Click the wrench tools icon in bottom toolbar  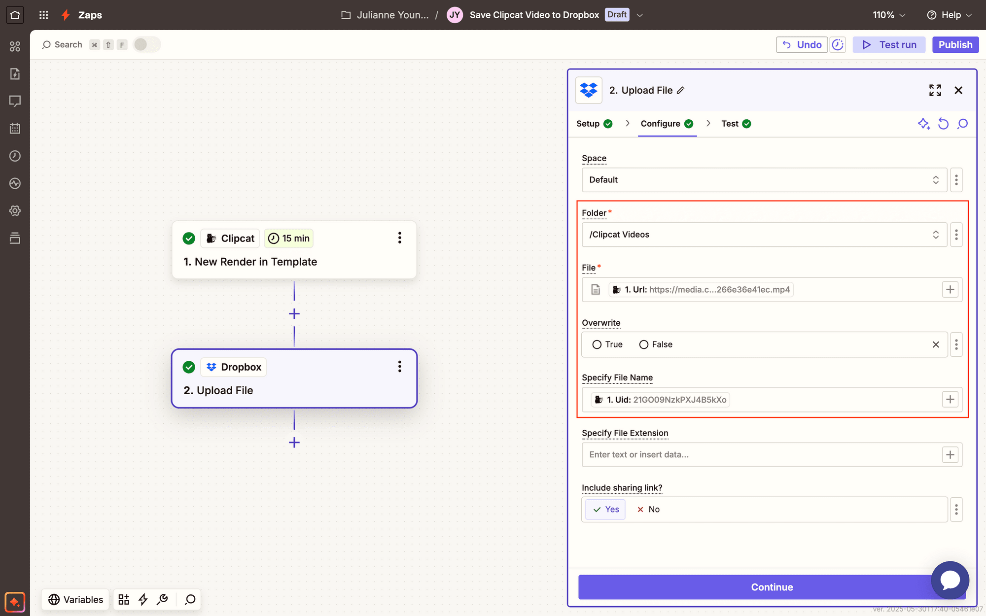click(162, 599)
